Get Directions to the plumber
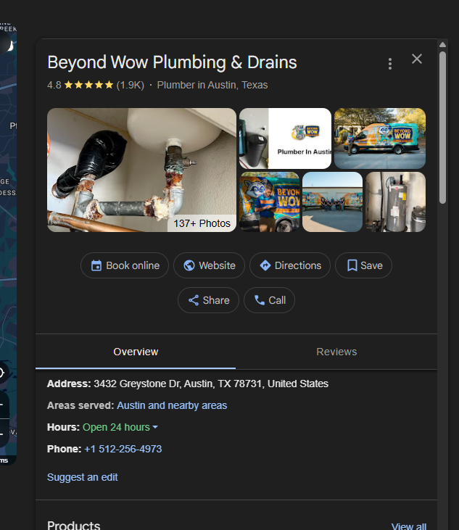The width and height of the screenshot is (459, 530). pyautogui.click(x=290, y=265)
